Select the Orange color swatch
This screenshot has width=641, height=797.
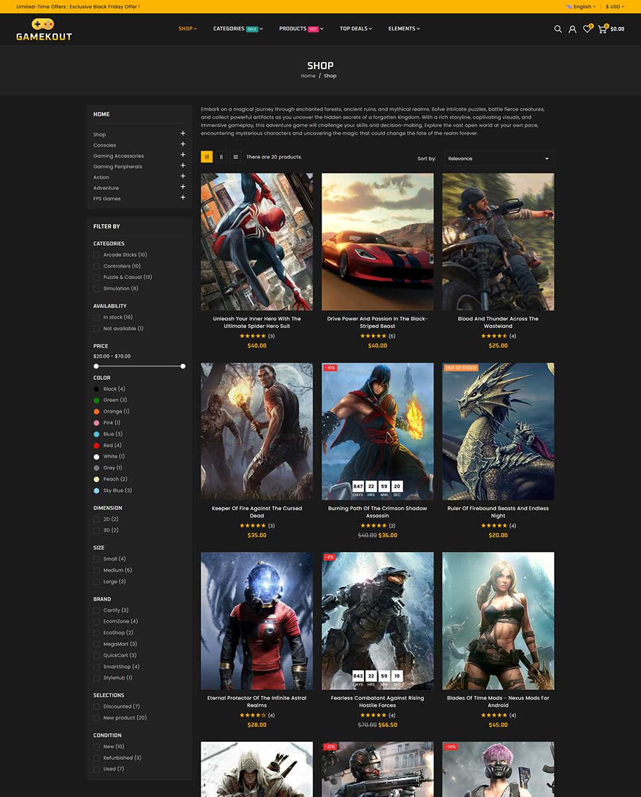coord(96,412)
